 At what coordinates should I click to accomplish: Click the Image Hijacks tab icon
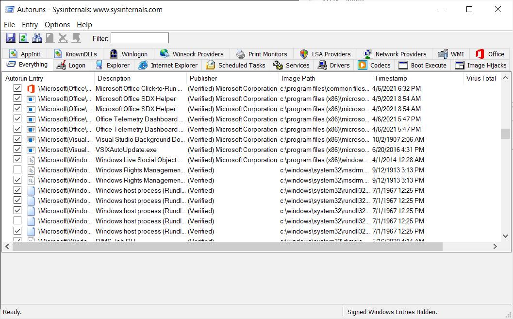459,65
